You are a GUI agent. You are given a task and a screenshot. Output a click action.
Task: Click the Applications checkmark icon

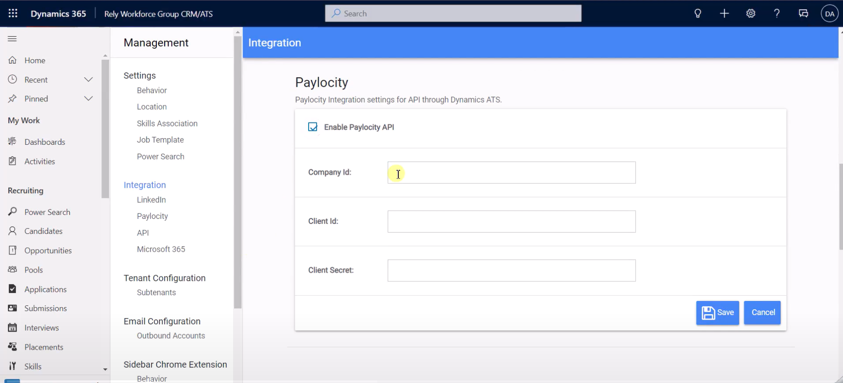tap(12, 289)
